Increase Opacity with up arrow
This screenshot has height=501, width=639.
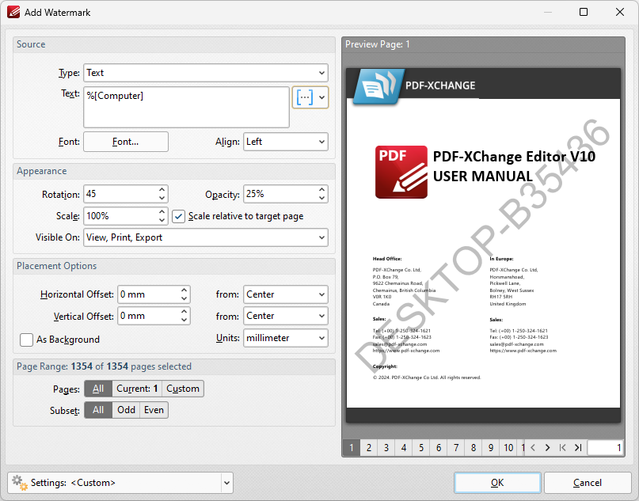[x=322, y=190]
